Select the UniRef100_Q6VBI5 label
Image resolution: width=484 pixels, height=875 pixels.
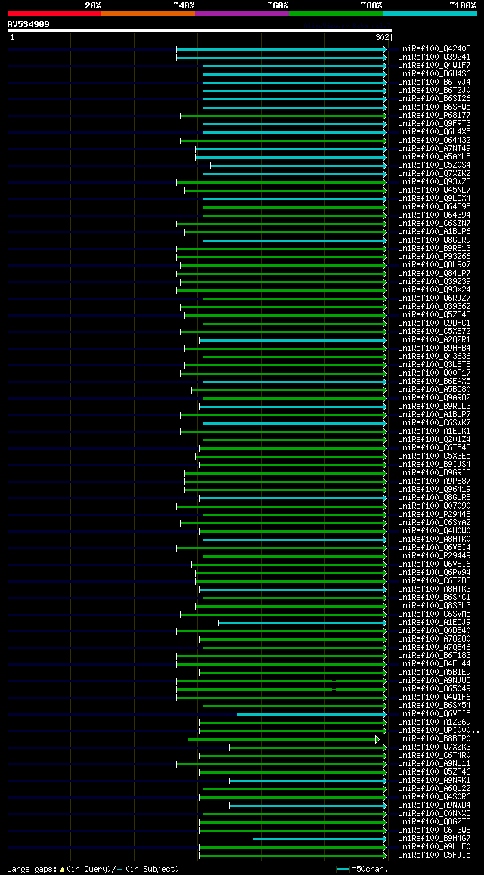point(434,715)
